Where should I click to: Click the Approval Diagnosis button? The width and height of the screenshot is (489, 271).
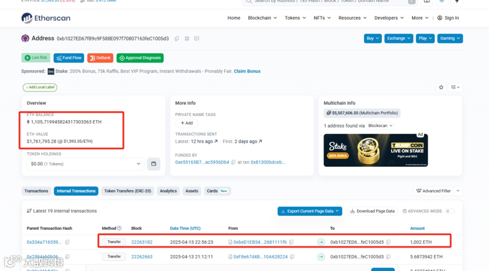140,58
